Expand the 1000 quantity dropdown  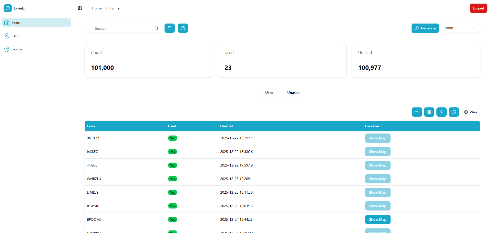pos(461,28)
